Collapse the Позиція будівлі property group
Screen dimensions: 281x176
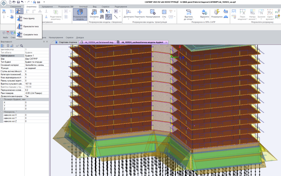[2, 99]
